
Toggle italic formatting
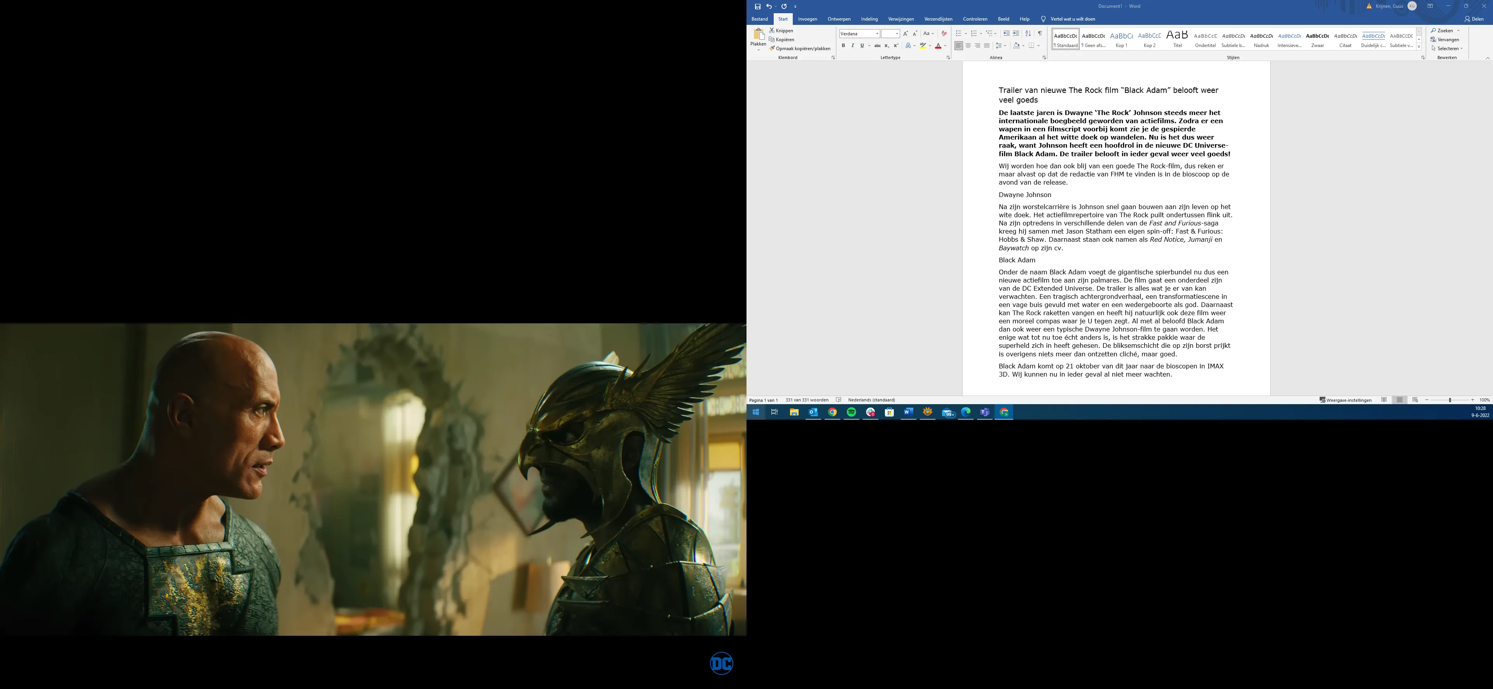pos(853,46)
